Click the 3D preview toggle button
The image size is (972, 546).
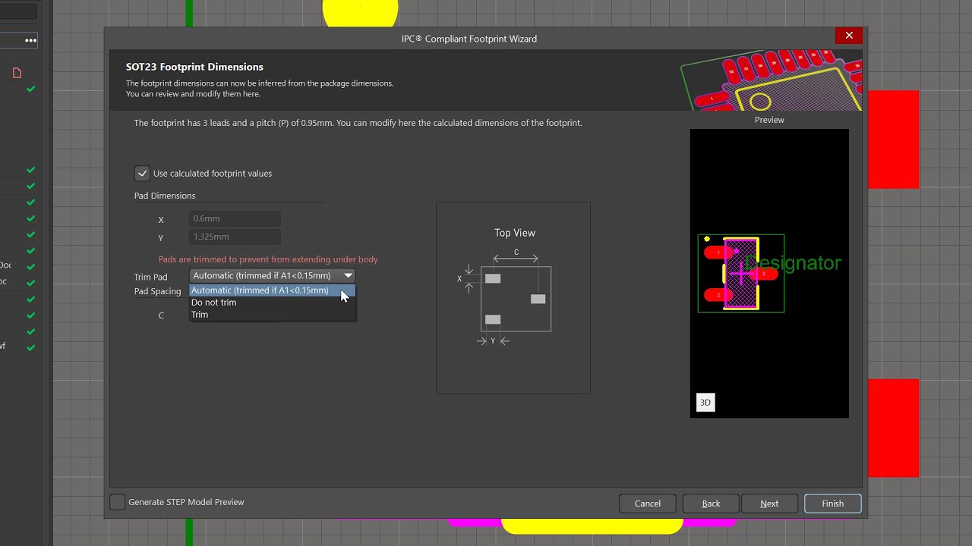click(x=705, y=403)
